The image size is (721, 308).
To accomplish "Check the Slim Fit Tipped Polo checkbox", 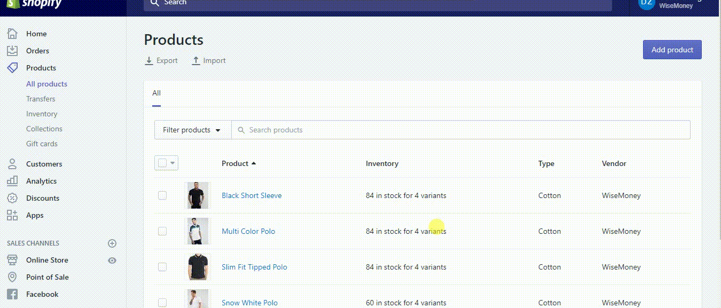I will click(x=162, y=267).
